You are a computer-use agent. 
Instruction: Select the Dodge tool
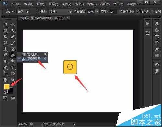click(13, 61)
